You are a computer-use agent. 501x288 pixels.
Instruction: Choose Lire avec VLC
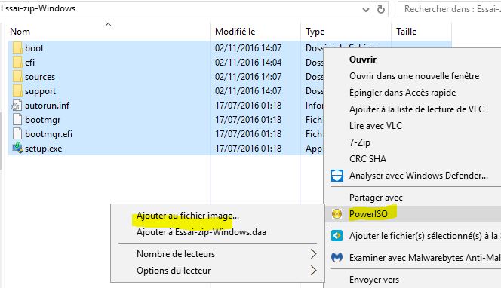(x=376, y=126)
